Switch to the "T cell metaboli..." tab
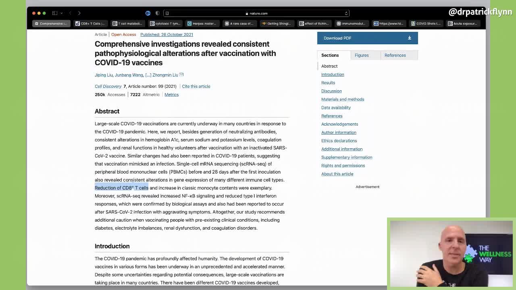Screen dimensions: 516x290 point(127,23)
